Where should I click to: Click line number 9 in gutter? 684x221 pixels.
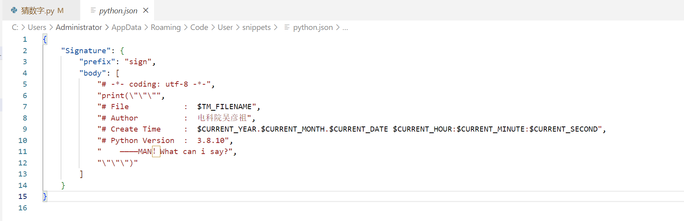click(25, 129)
